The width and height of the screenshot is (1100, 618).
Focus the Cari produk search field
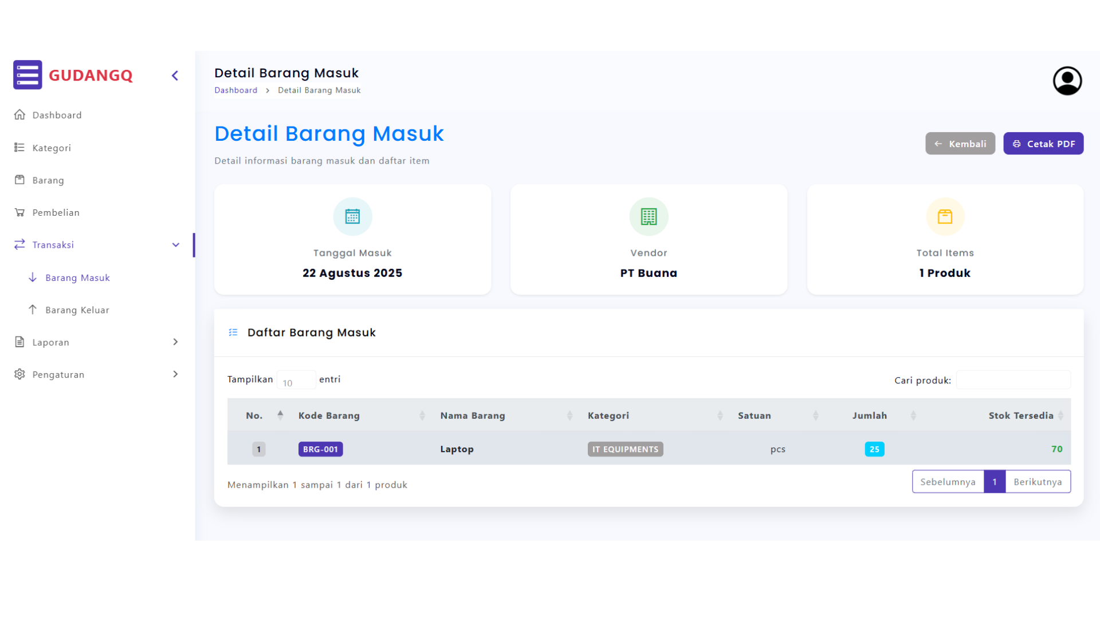click(1013, 380)
